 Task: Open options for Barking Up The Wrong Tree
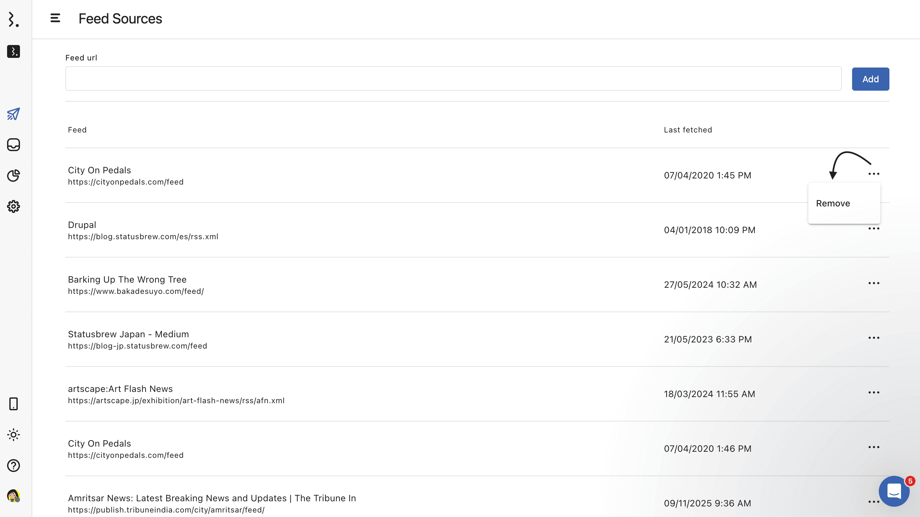874,283
